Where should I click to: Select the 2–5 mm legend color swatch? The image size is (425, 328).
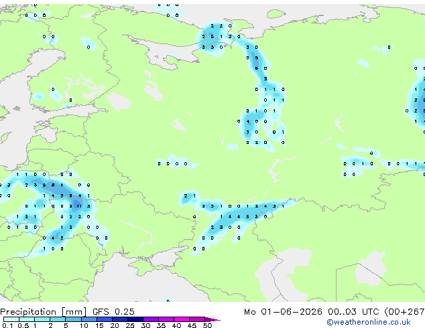coord(58,319)
